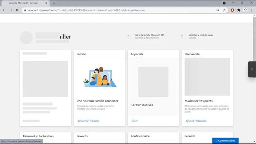Restore down the browser window
Screen dimensions: 256x144
[x=242, y=3]
